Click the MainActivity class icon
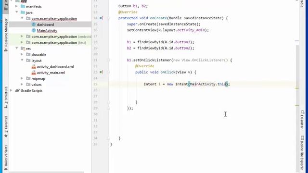This screenshot has height=173, width=308. click(34, 31)
